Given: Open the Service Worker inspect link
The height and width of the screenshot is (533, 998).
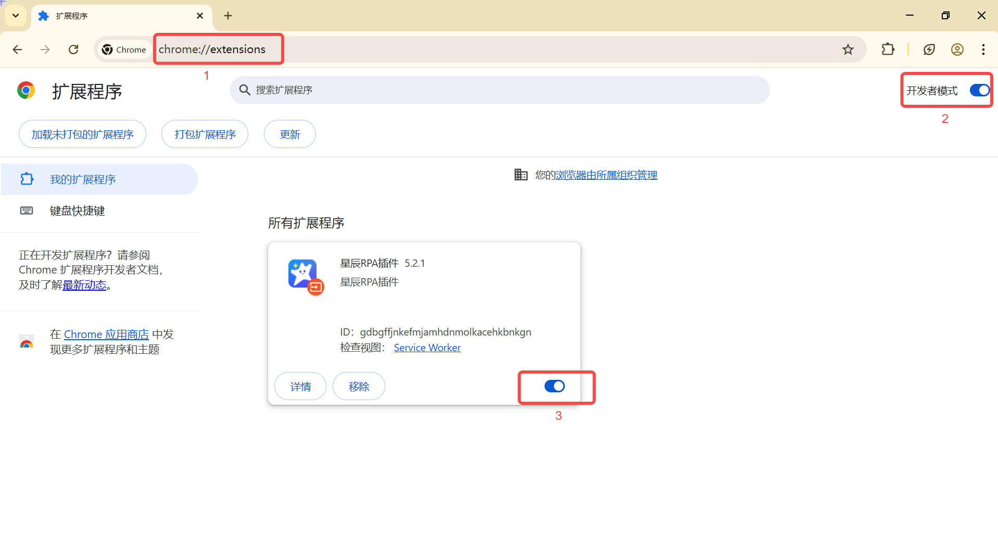Looking at the screenshot, I should [427, 348].
